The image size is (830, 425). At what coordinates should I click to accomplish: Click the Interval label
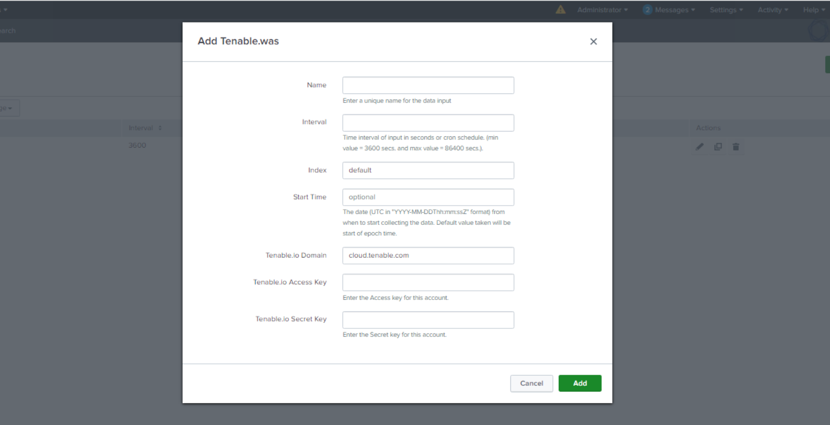(x=314, y=122)
